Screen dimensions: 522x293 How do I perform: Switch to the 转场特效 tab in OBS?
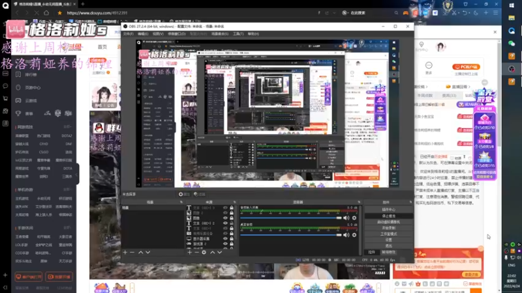(x=388, y=253)
